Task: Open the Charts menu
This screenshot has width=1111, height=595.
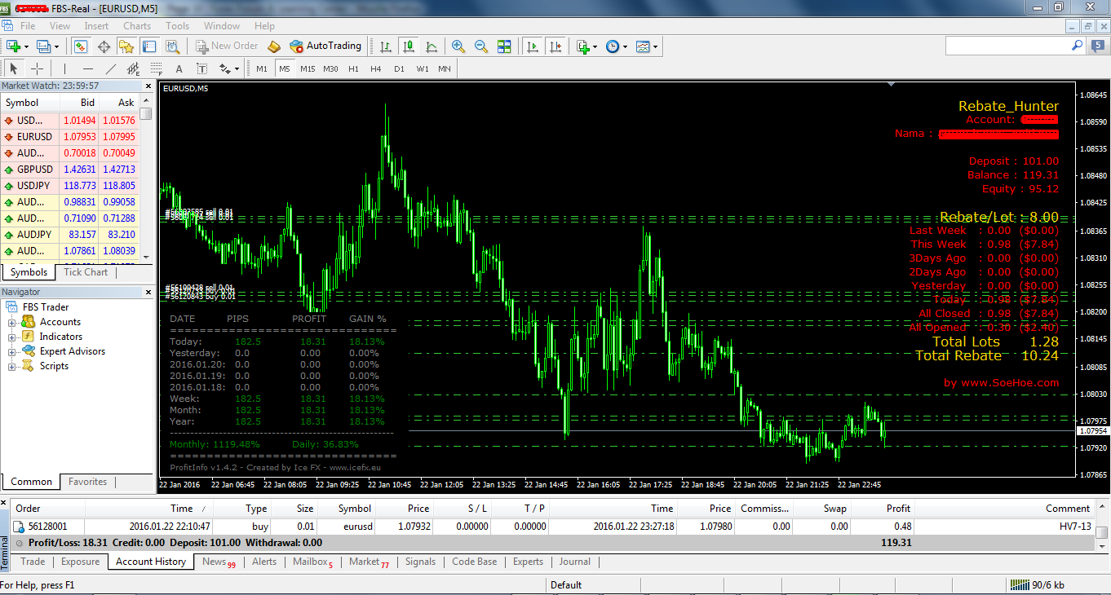Action: [x=137, y=26]
